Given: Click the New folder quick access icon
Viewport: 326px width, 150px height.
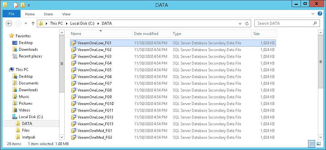Looking at the screenshot, I should pyautogui.click(x=22, y=5).
